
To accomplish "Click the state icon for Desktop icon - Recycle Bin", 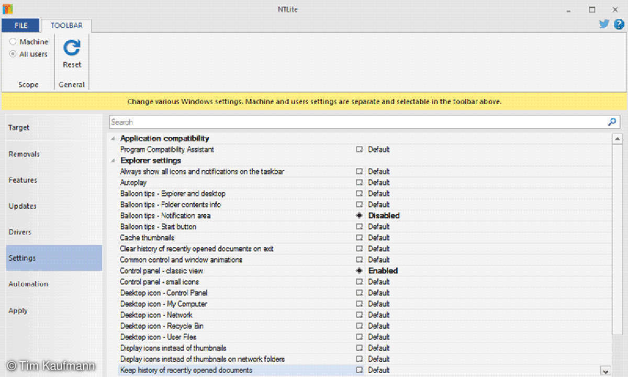I will tap(360, 326).
